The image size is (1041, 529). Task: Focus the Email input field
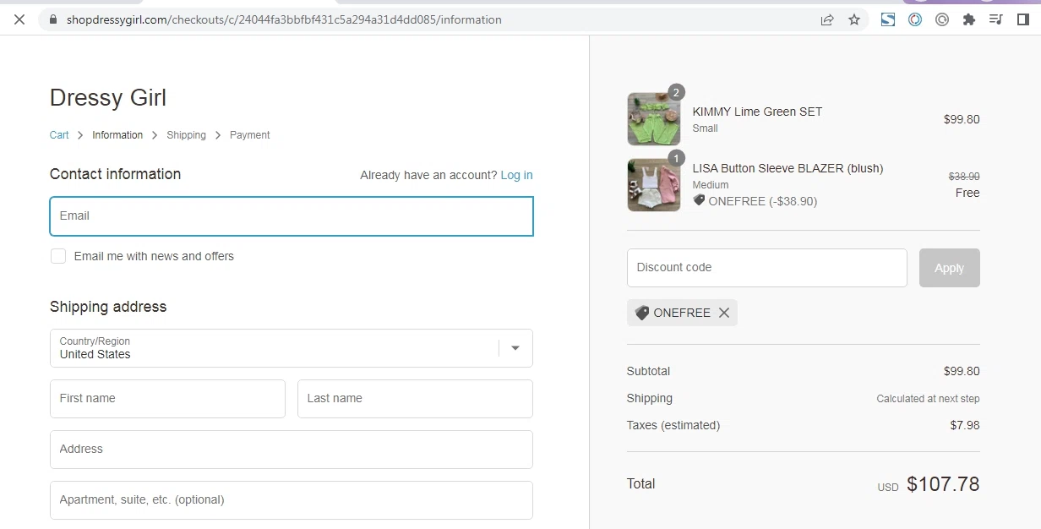[292, 216]
